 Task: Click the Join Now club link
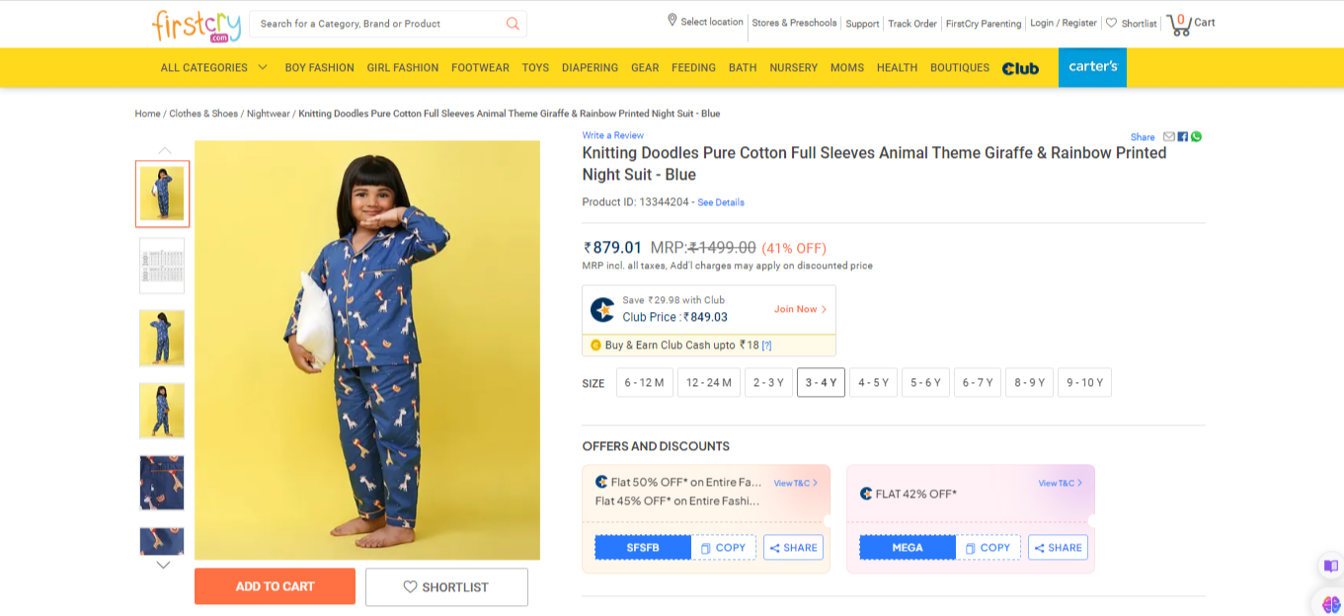[800, 310]
